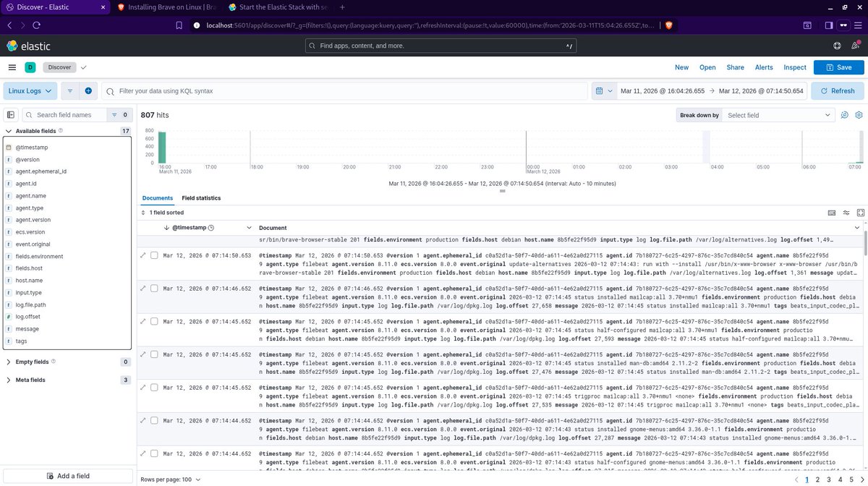Open the Edit visualization icon beside Break down by
Image resolution: width=868 pixels, height=486 pixels.
click(844, 115)
